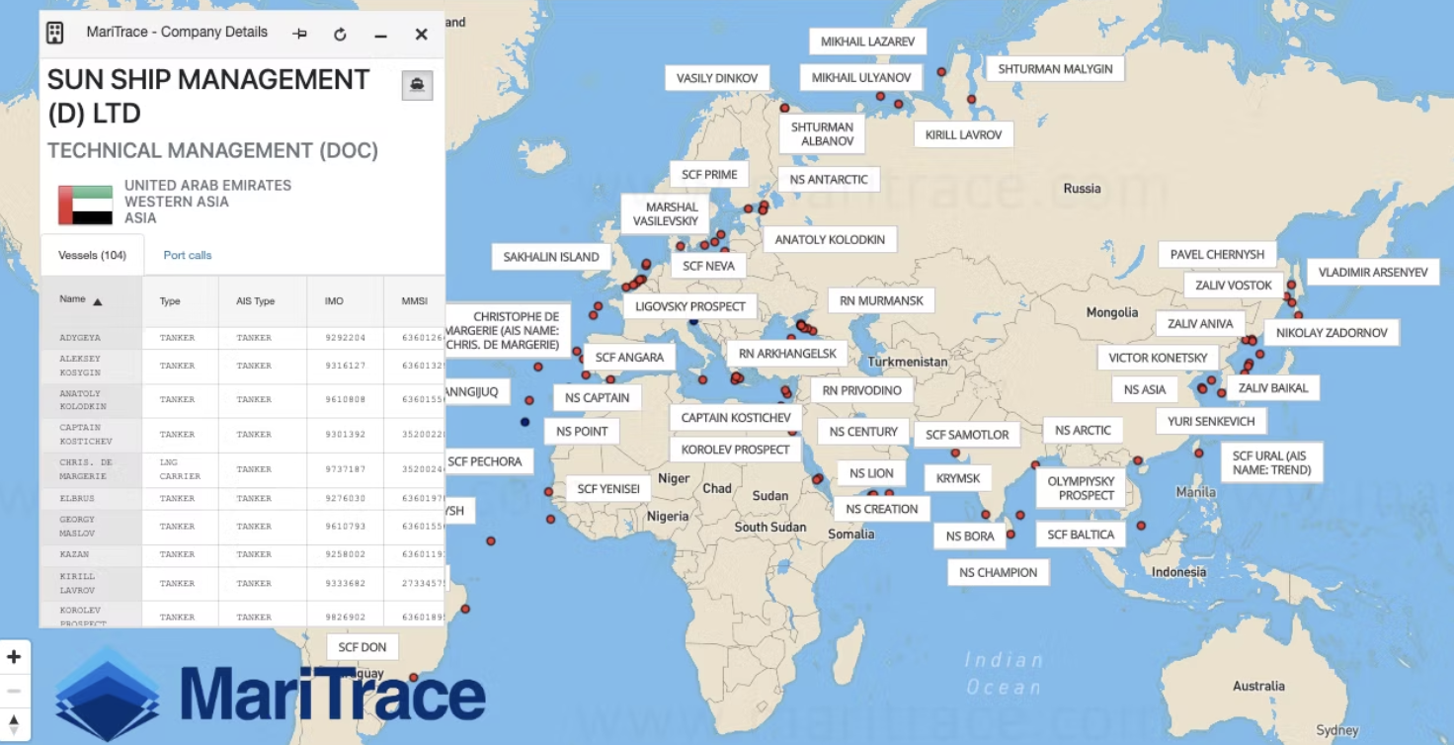
Task: Click IMO number 9737187
Action: tap(345, 469)
